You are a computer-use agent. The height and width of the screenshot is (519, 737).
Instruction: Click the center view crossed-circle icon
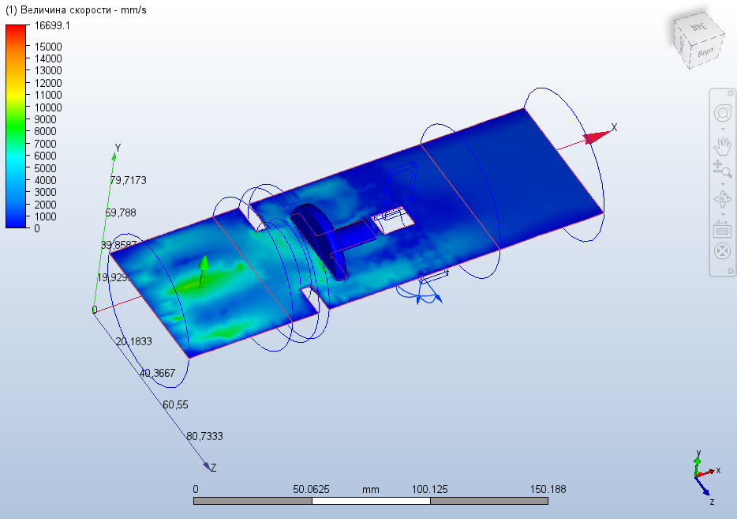coord(723,250)
